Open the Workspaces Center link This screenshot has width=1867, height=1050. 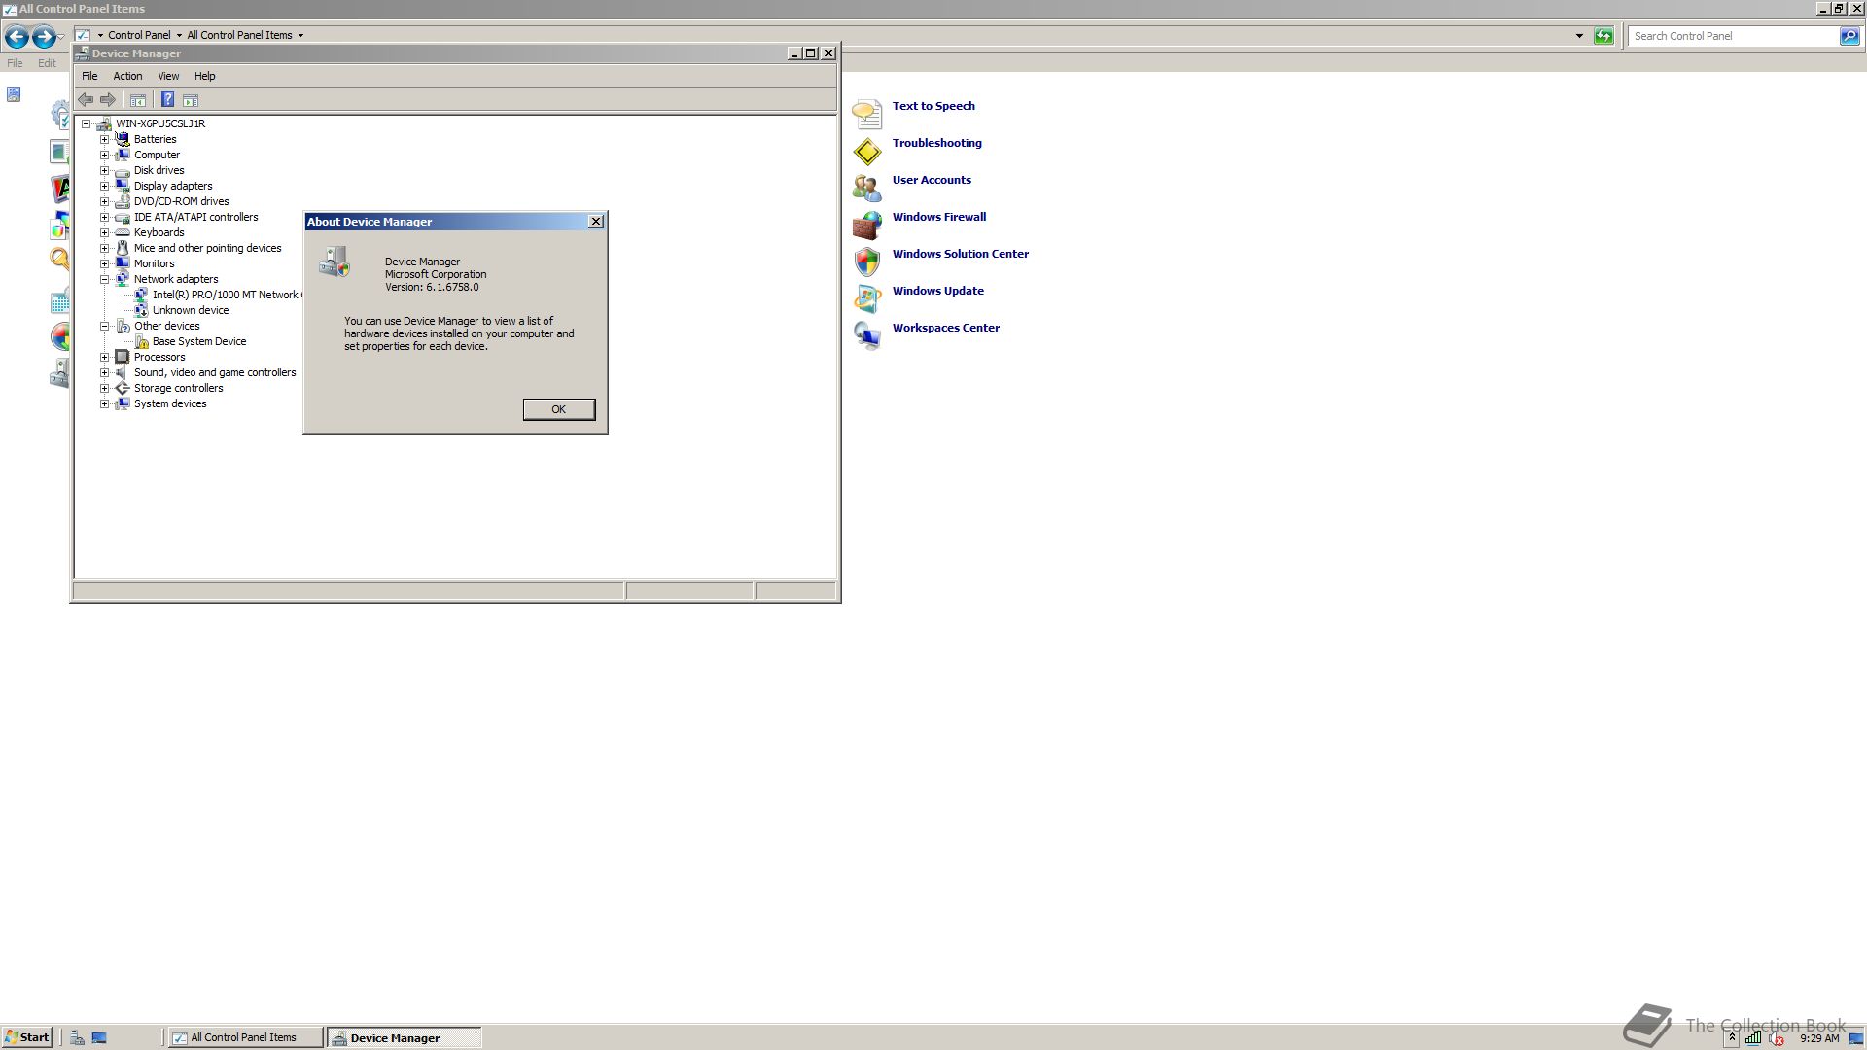945,328
